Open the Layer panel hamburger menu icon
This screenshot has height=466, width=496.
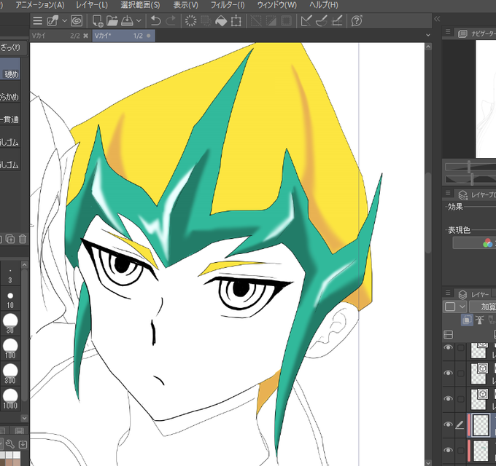448,293
